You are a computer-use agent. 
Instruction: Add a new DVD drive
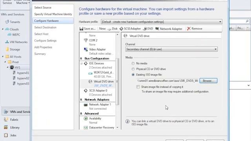click(x=148, y=29)
